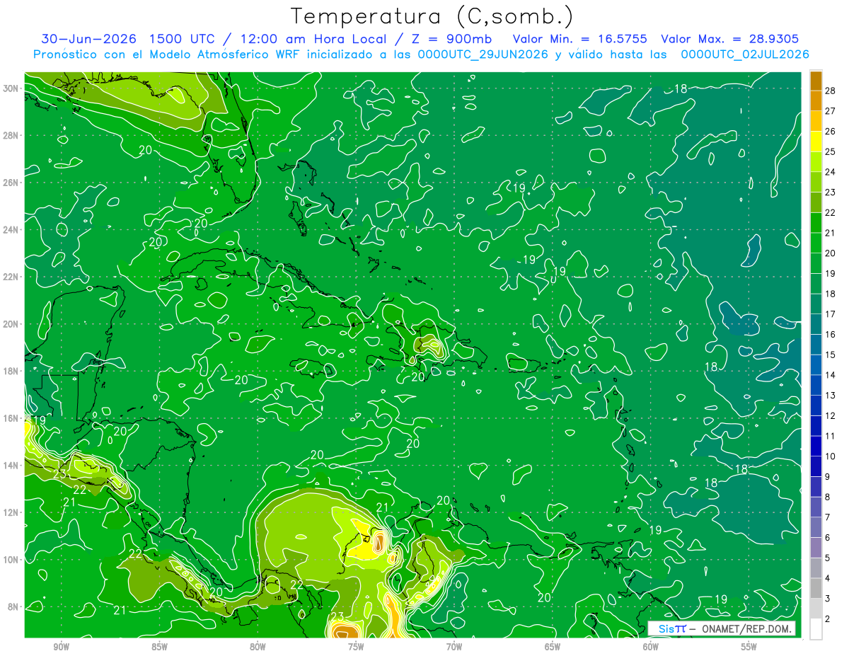849x656 pixels.
Task: Click the "70W" longitude axis label
Action: click(454, 647)
